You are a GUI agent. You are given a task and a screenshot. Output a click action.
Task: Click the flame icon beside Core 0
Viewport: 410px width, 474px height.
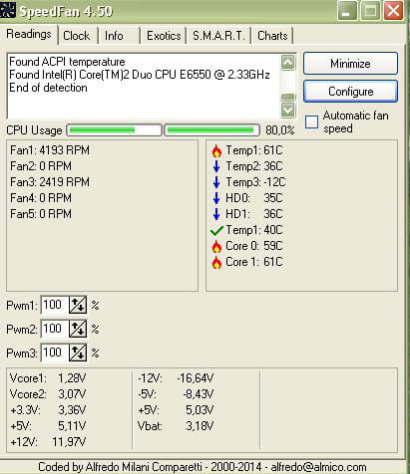tap(216, 246)
